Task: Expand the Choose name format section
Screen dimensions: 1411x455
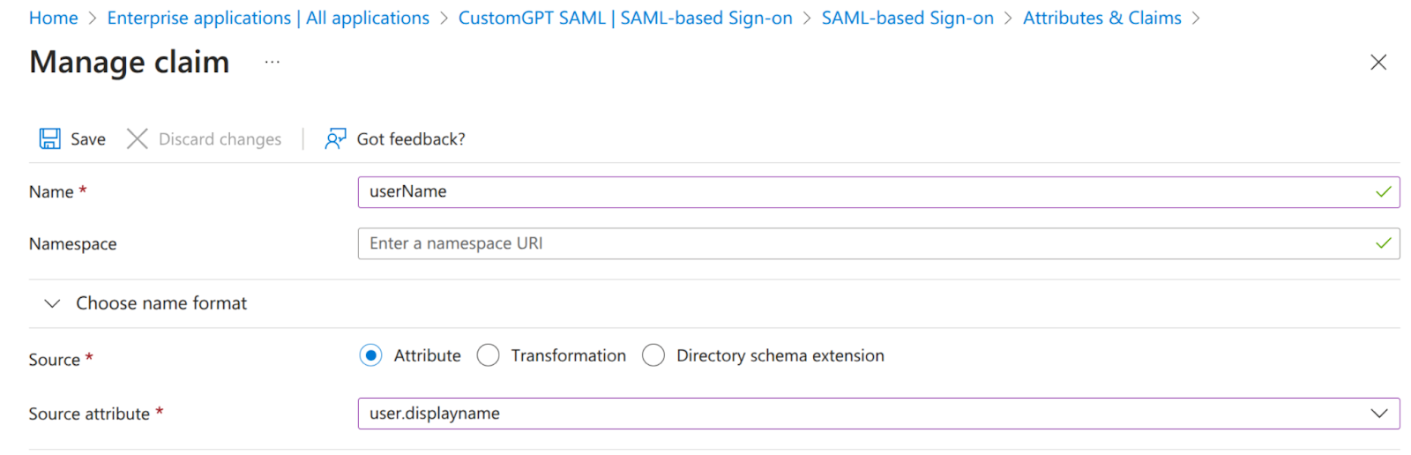Action: pos(53,303)
